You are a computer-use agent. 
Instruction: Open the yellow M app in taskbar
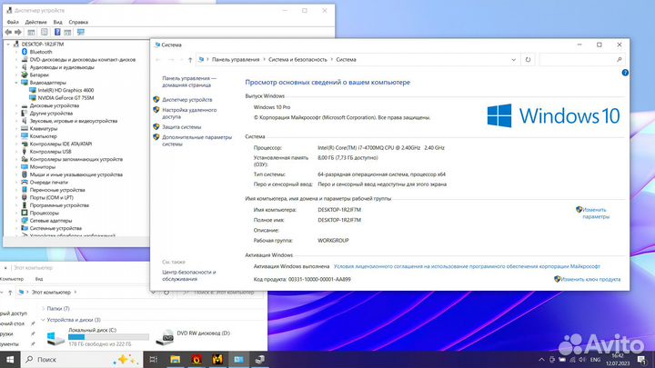coord(217,359)
